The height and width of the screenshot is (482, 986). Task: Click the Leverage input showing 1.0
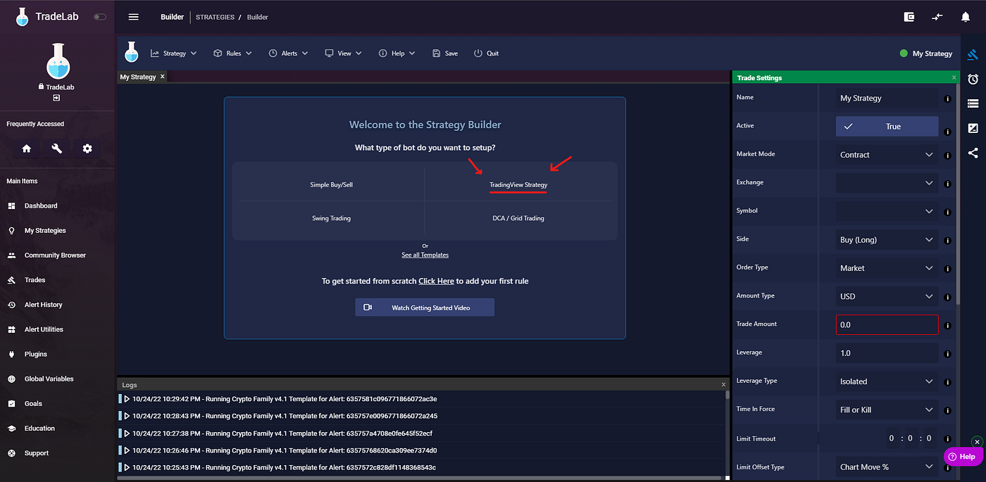pos(887,353)
